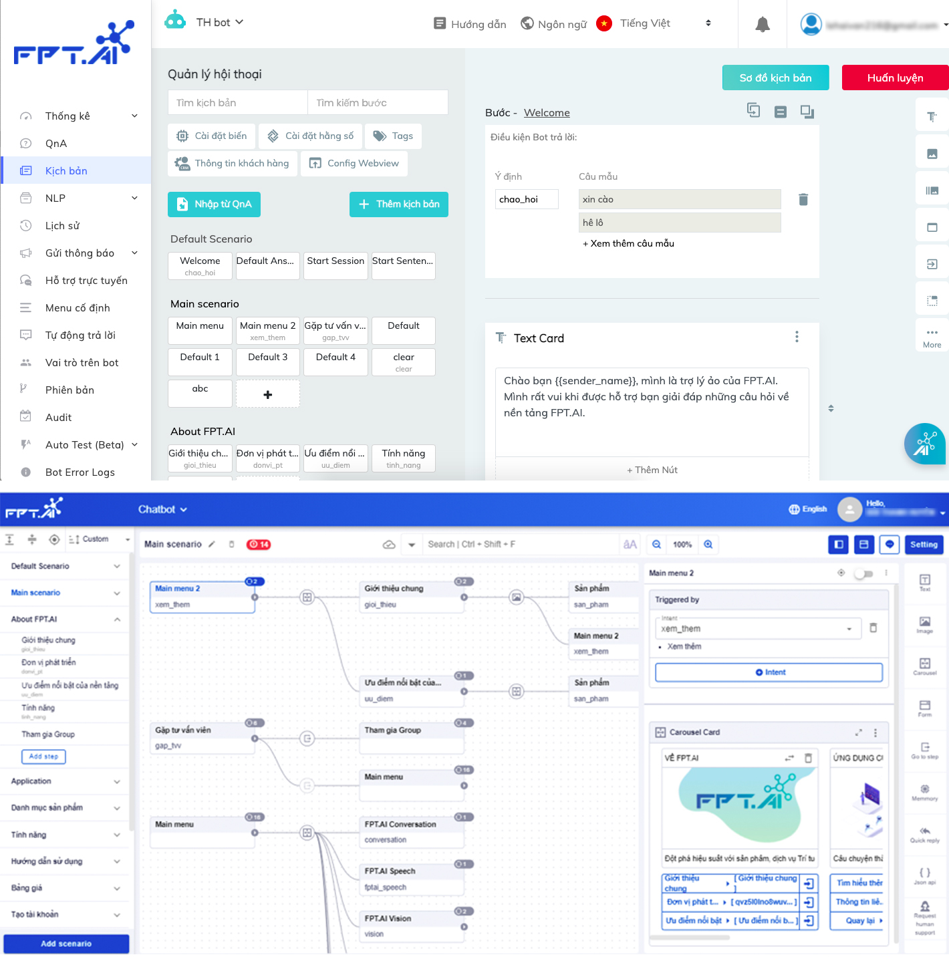The height and width of the screenshot is (963, 949).
Task: Open QnA in the sidebar
Action: (x=76, y=143)
